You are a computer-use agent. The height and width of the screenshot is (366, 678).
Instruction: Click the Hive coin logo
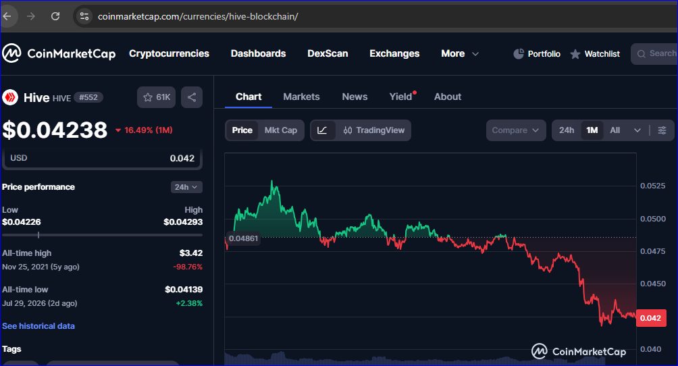click(x=10, y=97)
